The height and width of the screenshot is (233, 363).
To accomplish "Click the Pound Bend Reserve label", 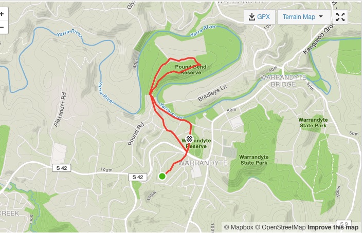I will pos(191,70).
